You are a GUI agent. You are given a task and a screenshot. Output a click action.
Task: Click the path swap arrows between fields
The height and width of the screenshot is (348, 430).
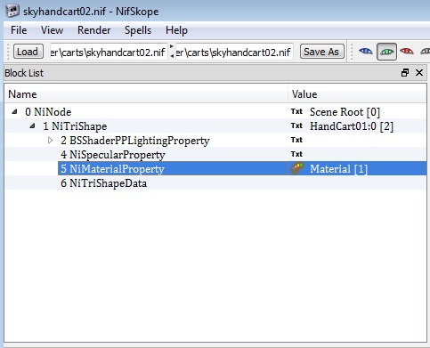(172, 52)
